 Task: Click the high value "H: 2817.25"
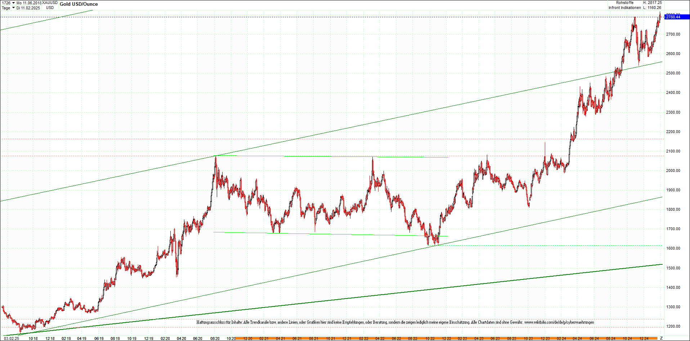pyautogui.click(x=653, y=3)
